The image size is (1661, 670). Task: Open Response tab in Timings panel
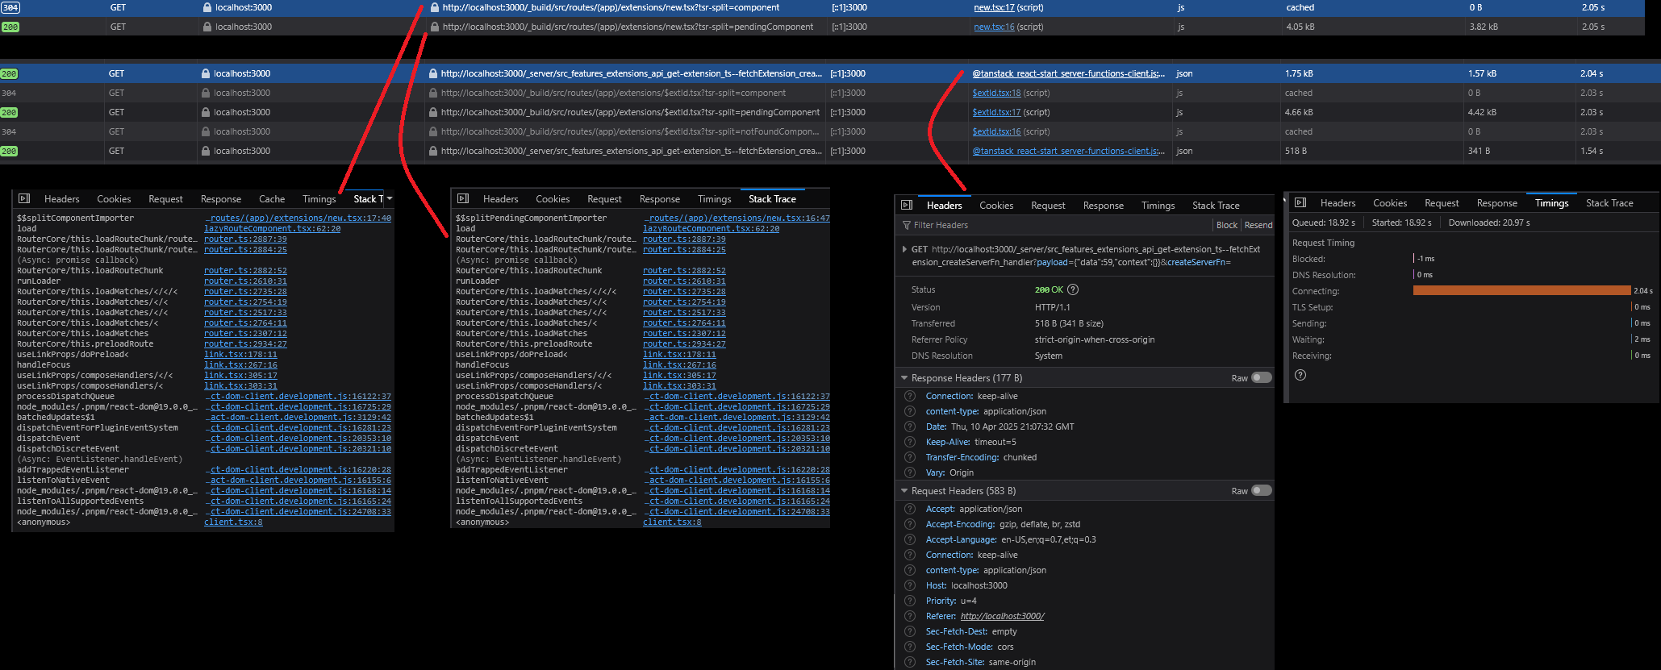1497,203
